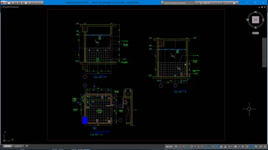
Task: Click the Open file icon
Action: click(x=13, y=3)
